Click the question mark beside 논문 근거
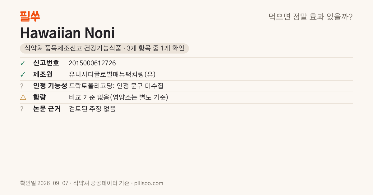This screenshot has width=373, height=195. (x=22, y=109)
